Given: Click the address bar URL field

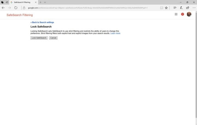Looking at the screenshot, I should pos(88,8).
